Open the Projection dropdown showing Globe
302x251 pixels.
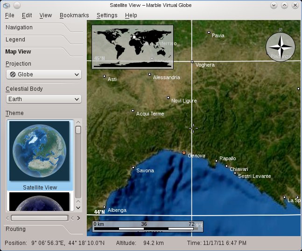coord(44,75)
